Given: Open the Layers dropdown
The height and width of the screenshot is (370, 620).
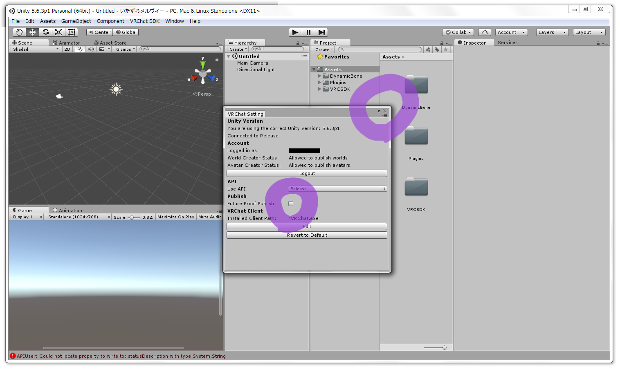Looking at the screenshot, I should pos(552,32).
